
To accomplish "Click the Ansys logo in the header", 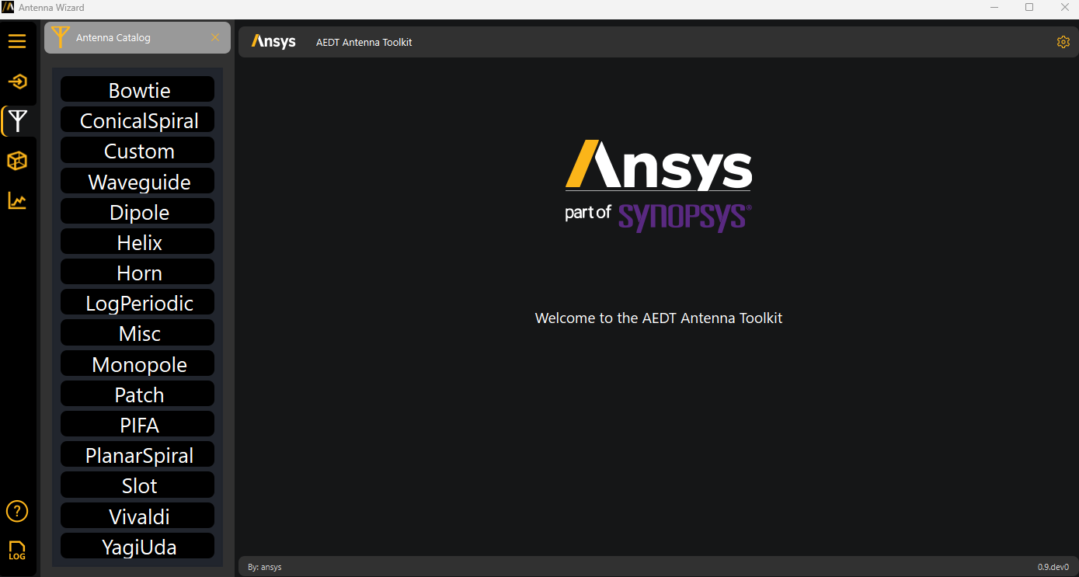I will (x=273, y=42).
